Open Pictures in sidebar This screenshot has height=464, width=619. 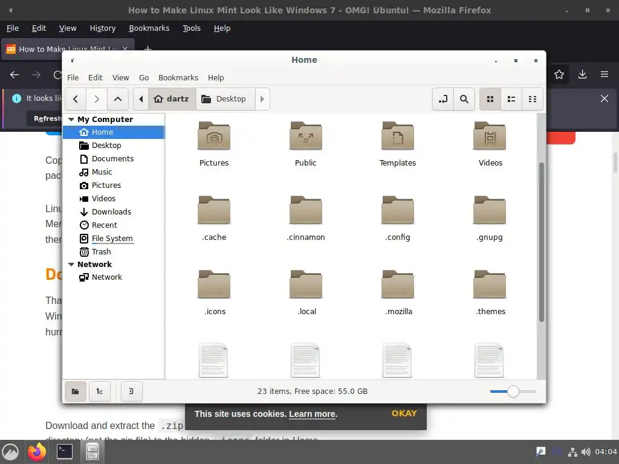tap(114, 185)
